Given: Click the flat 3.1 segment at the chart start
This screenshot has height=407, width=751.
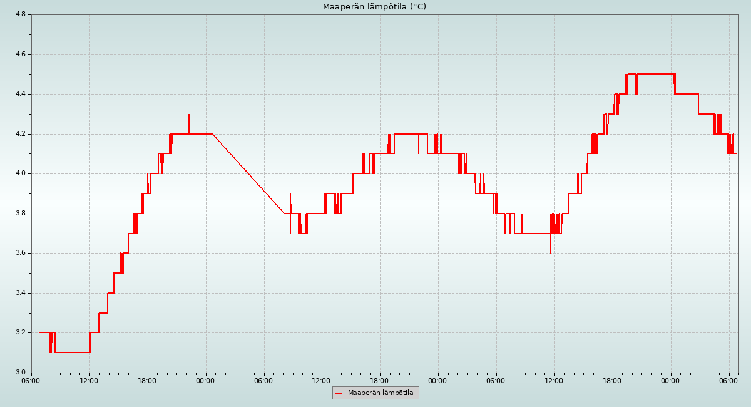Looking at the screenshot, I should 72,353.
